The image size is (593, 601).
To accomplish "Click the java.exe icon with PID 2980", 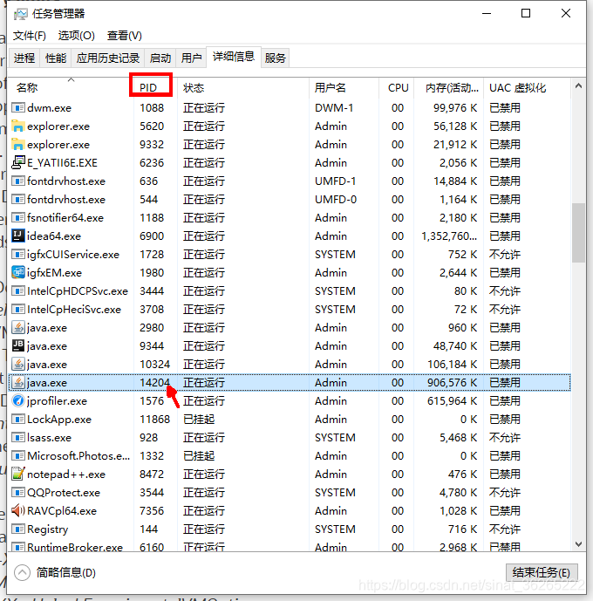I will 18,327.
